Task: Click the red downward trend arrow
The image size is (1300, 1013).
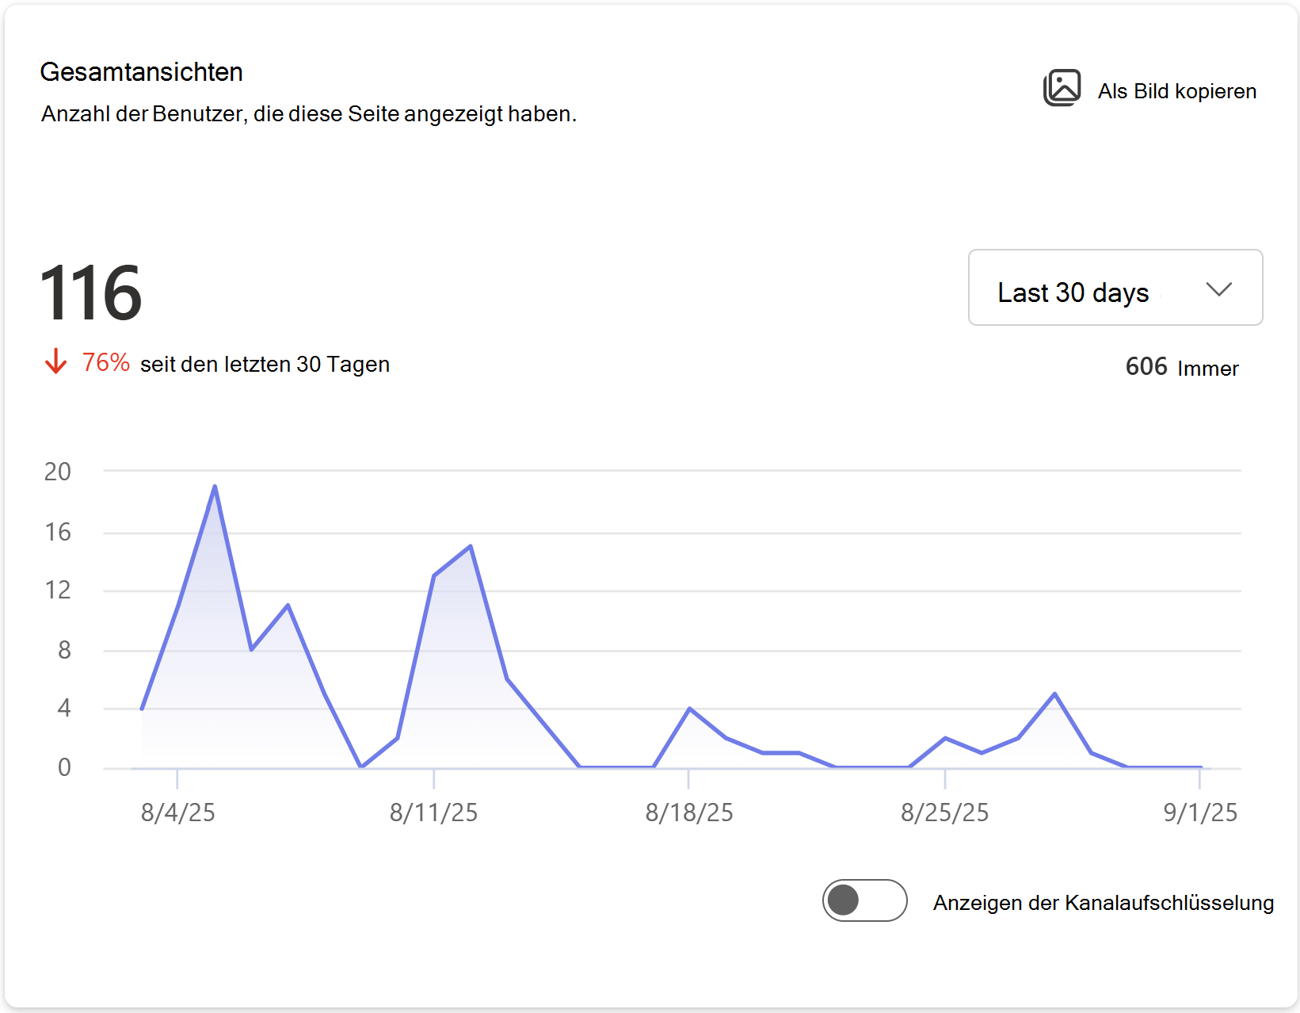Action: tap(55, 361)
